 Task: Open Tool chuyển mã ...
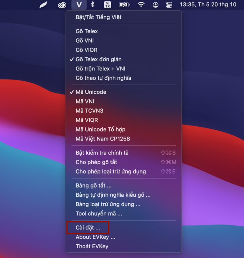coord(124,214)
